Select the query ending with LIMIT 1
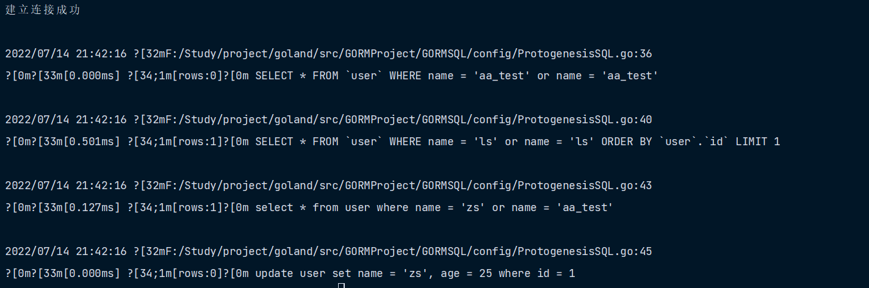869x288 pixels. point(517,142)
